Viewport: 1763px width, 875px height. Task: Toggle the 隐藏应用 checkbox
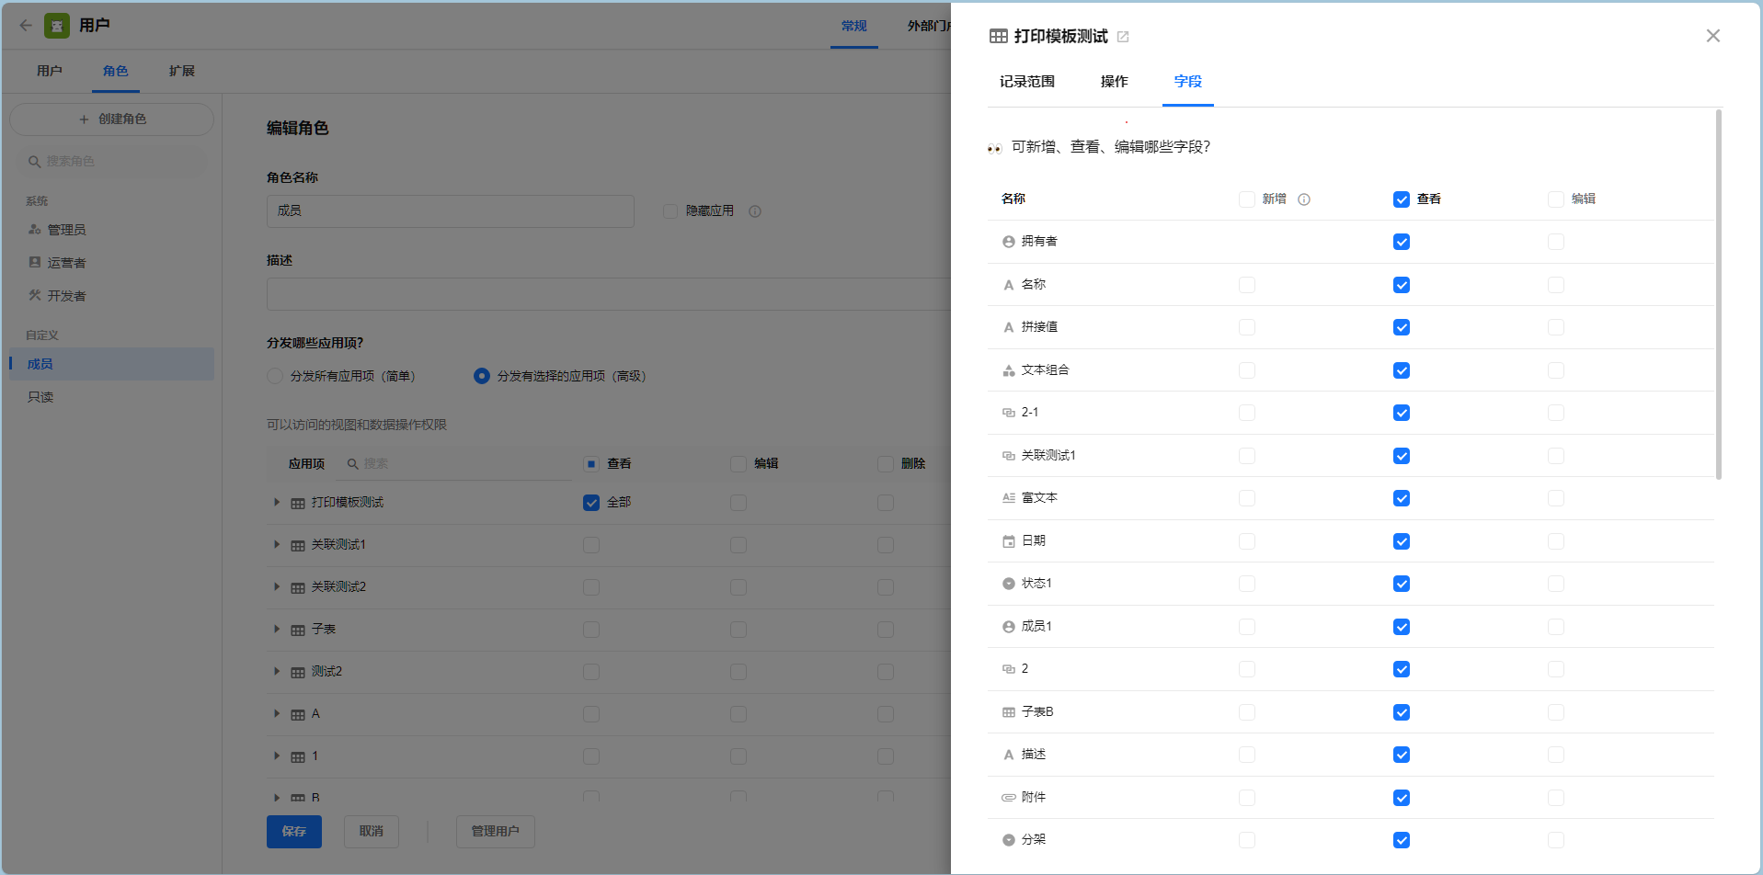(x=670, y=211)
